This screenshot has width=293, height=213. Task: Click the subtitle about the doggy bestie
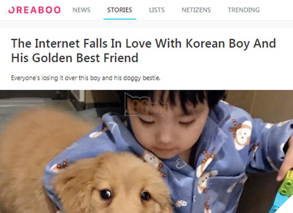point(86,78)
